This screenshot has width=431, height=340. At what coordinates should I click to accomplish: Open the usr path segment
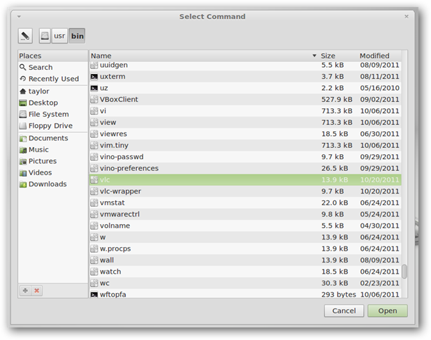[59, 36]
